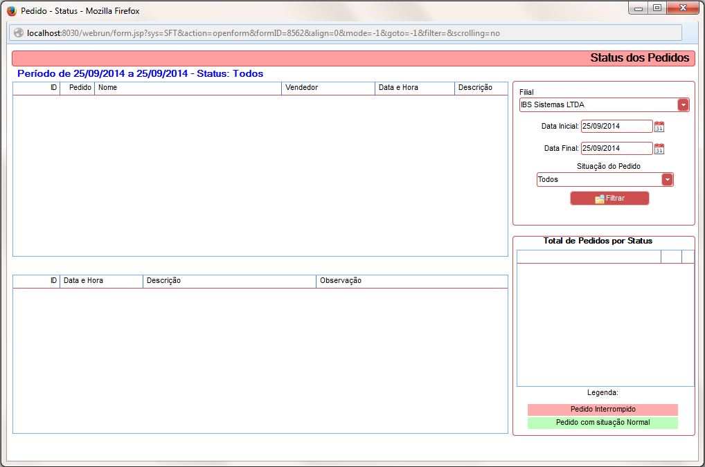The image size is (705, 467).
Task: Click the Total de Pedidos por Status title
Action: 598,241
